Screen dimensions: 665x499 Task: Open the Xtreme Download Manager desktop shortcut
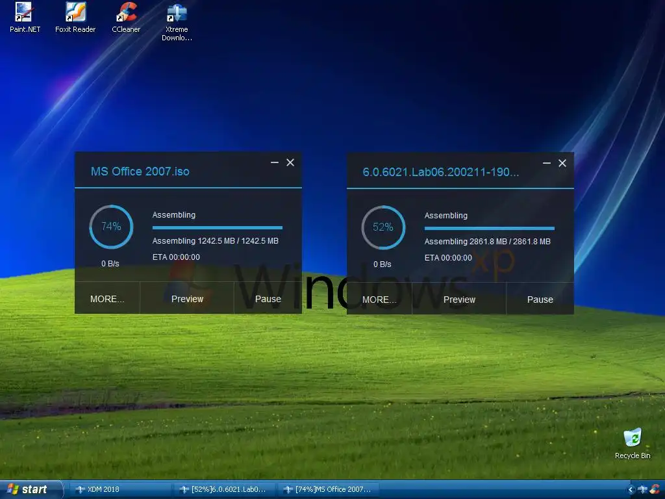click(x=177, y=22)
